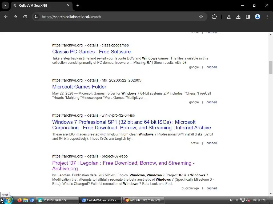273x204 pixels.
Task: Open Chrome Labs flask icon
Action: (228, 17)
